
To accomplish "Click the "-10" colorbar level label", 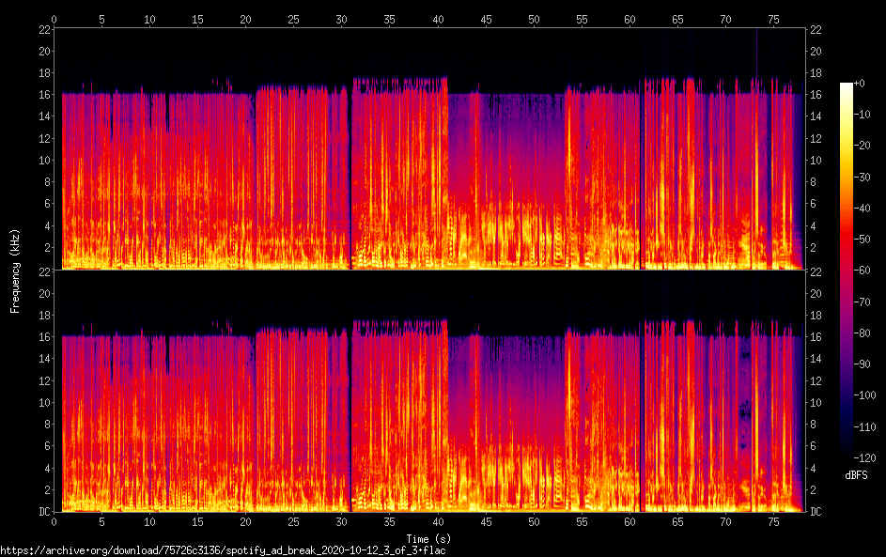I will (863, 115).
